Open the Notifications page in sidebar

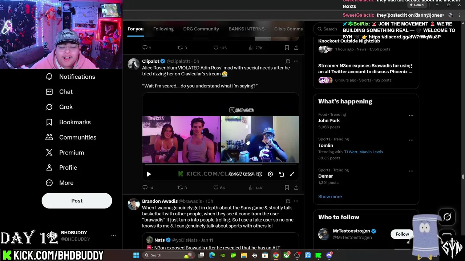[70, 76]
